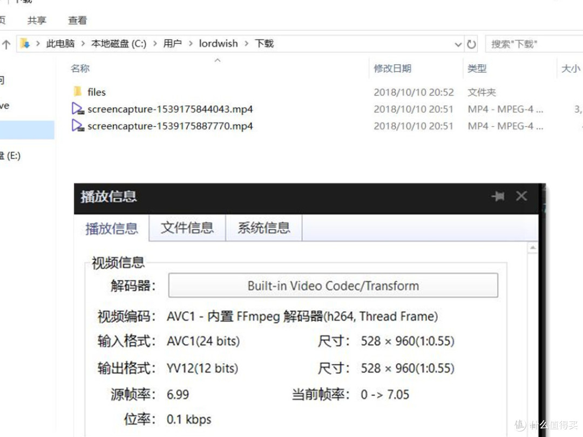
Task: Sort by 大小 column header
Action: coord(571,69)
